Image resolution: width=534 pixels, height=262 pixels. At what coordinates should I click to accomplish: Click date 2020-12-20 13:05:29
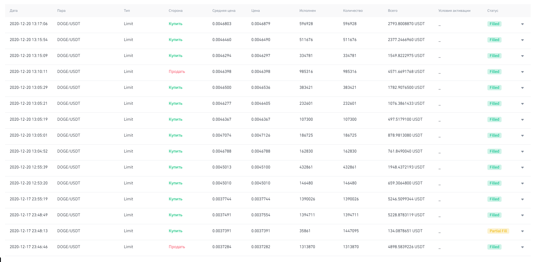(29, 88)
